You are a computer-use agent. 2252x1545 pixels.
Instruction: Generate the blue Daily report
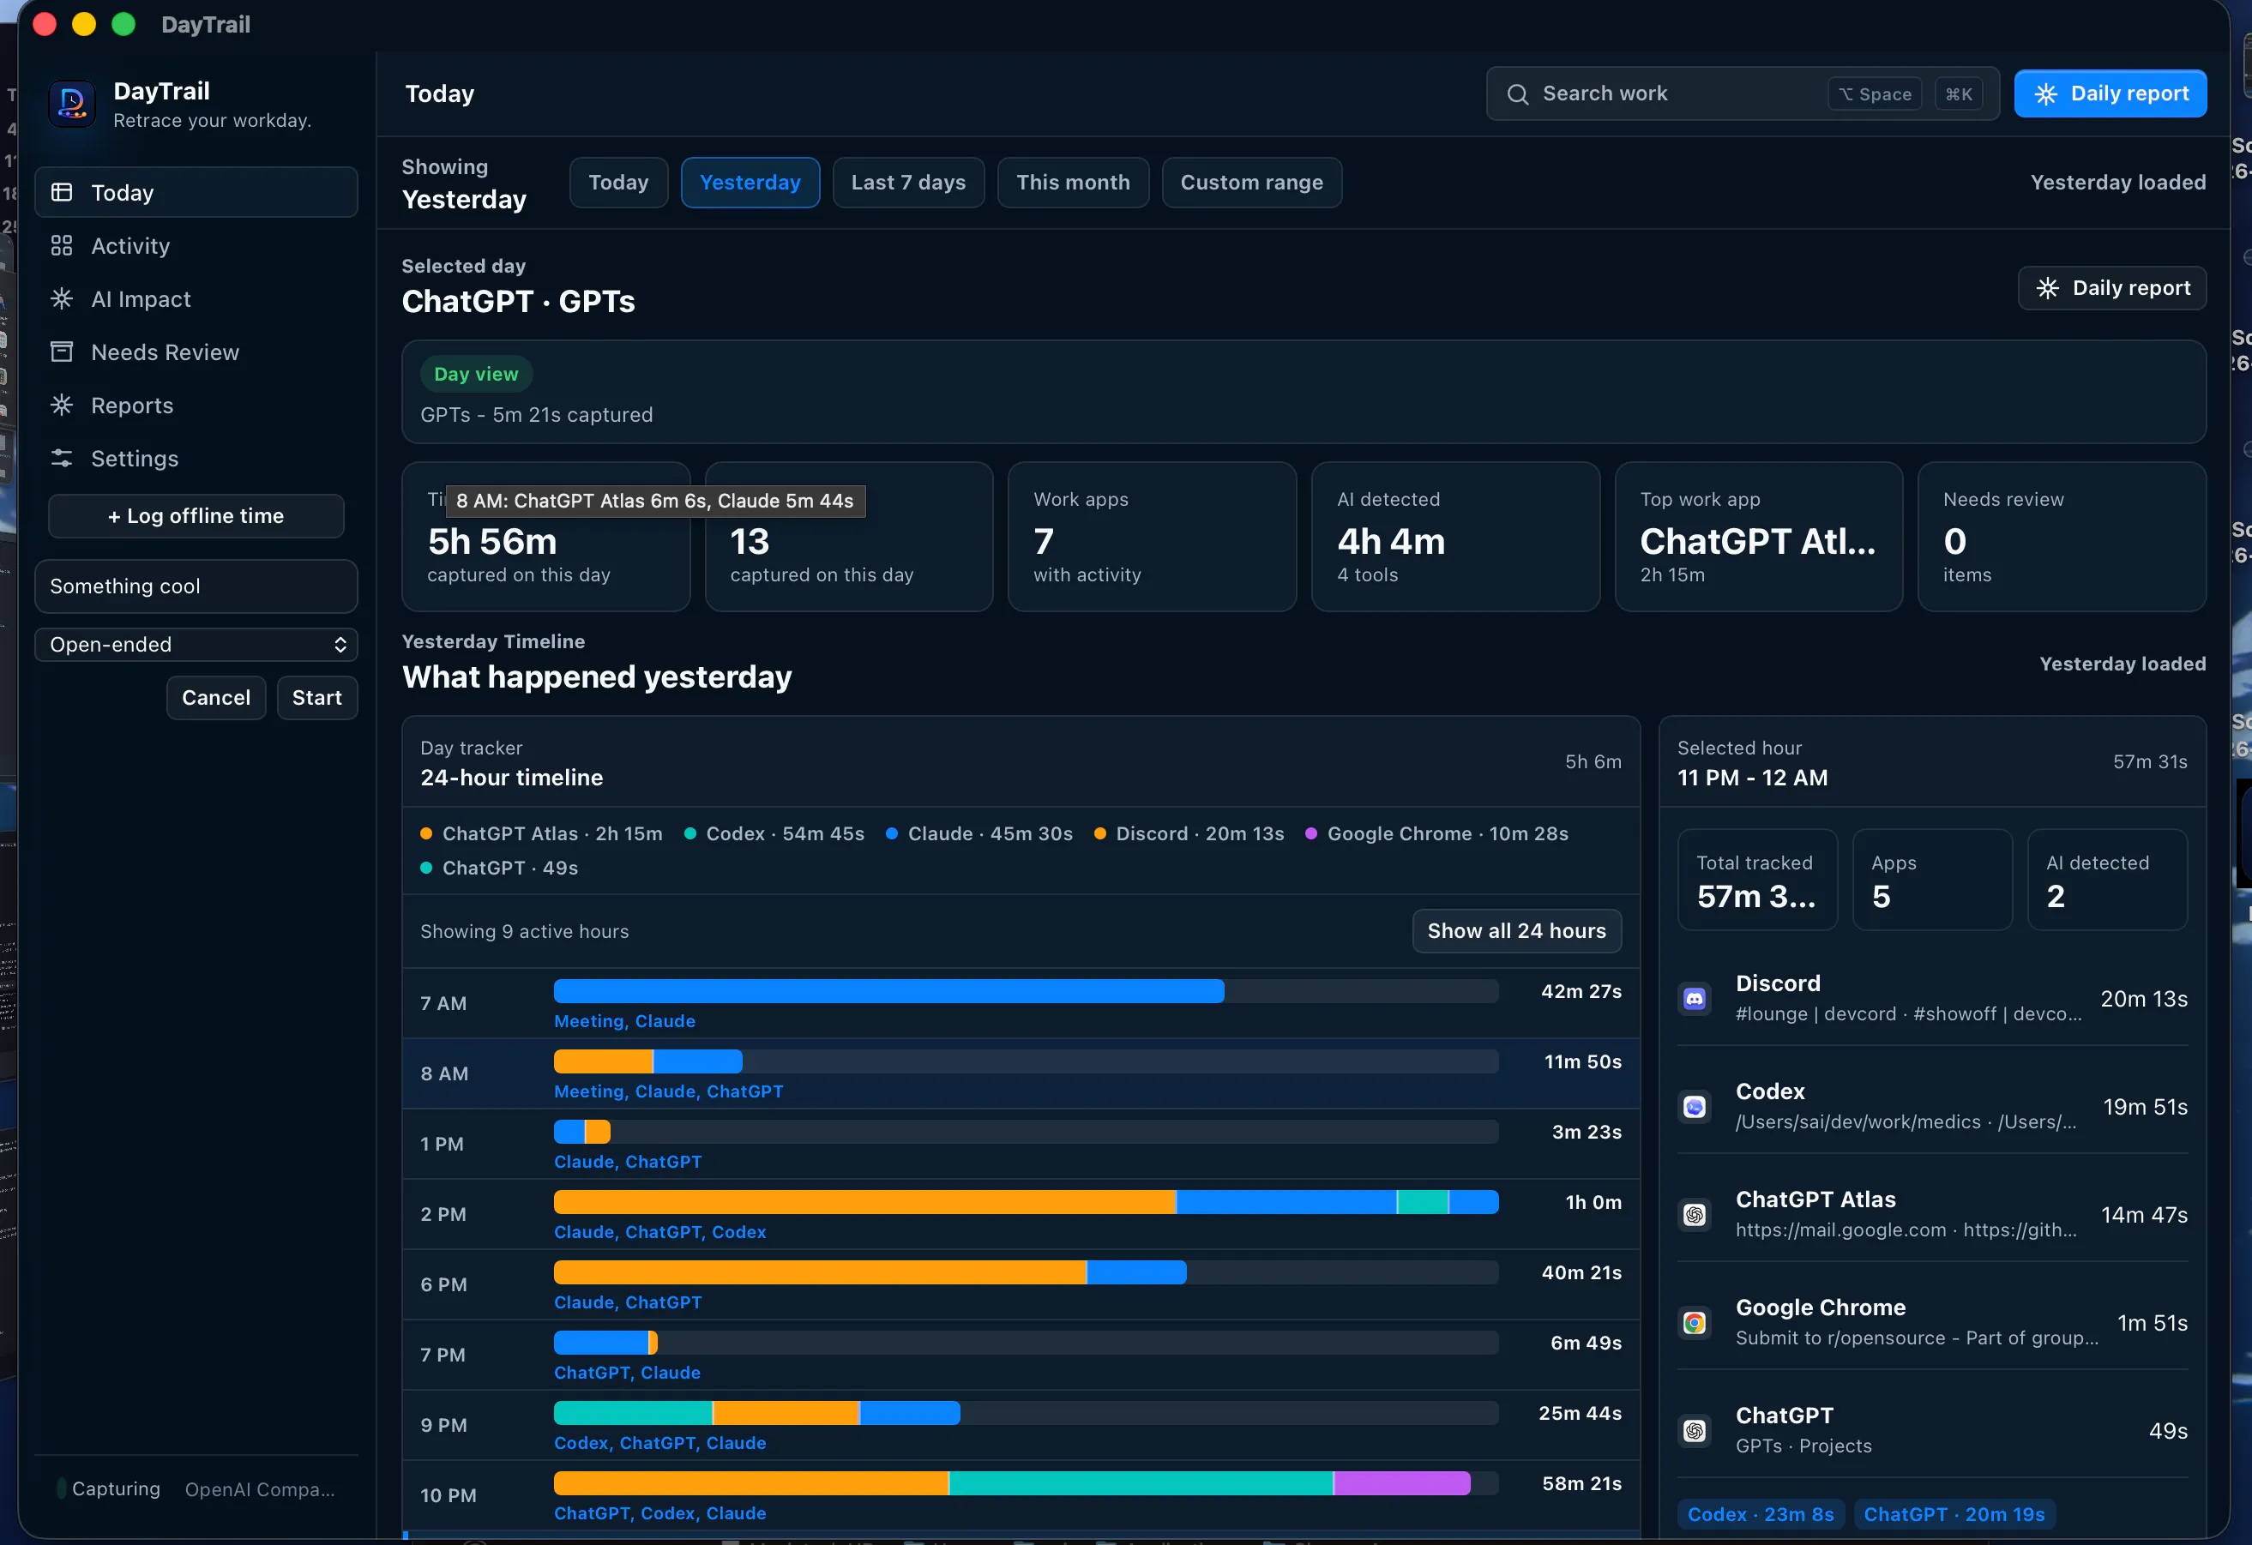(2110, 94)
